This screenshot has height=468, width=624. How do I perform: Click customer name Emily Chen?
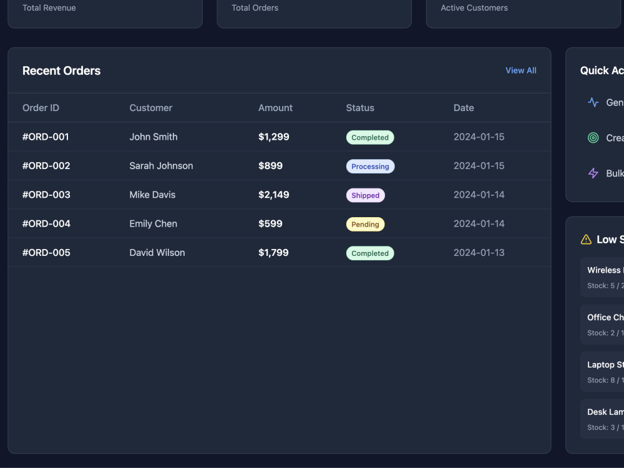point(154,224)
